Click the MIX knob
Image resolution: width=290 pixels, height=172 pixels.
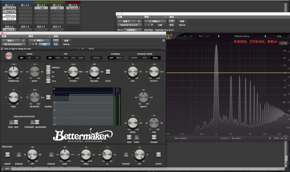point(133,72)
